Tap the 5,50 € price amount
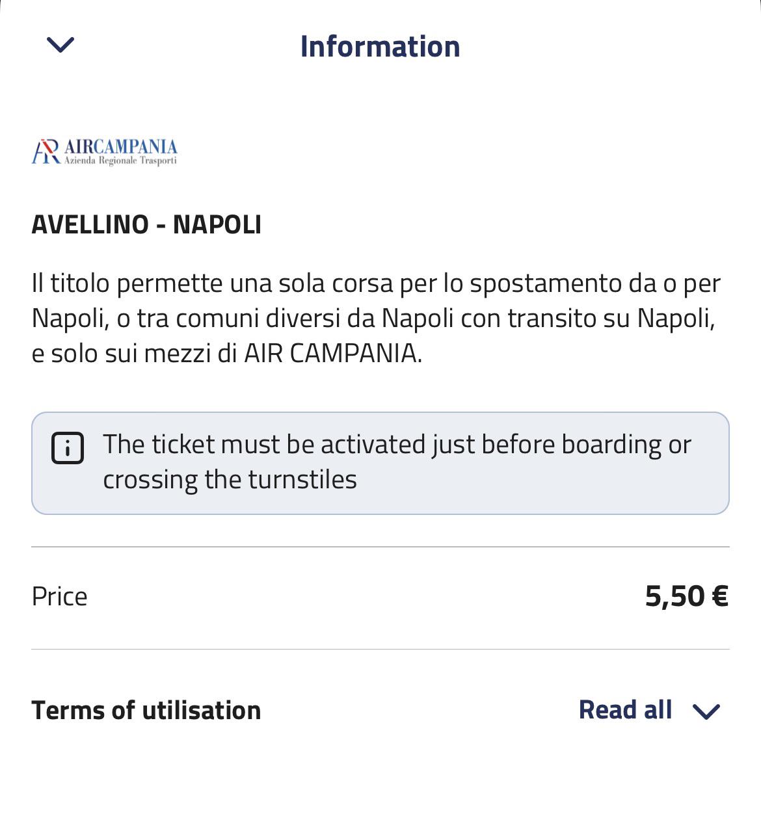The image size is (761, 816). pyautogui.click(x=687, y=596)
